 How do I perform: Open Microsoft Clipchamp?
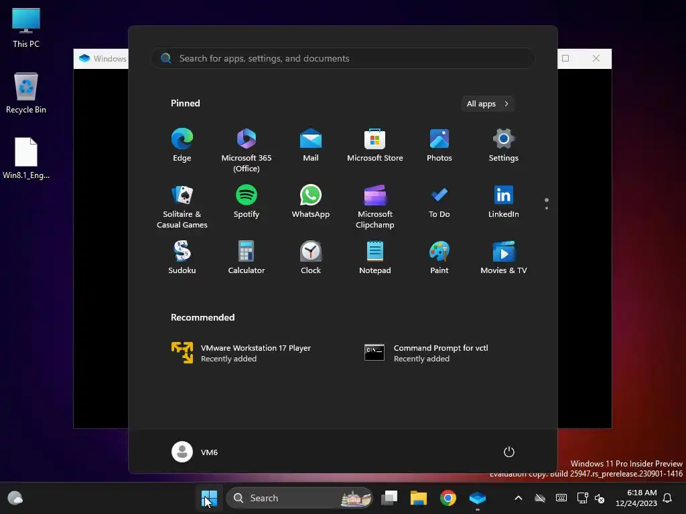pyautogui.click(x=375, y=207)
